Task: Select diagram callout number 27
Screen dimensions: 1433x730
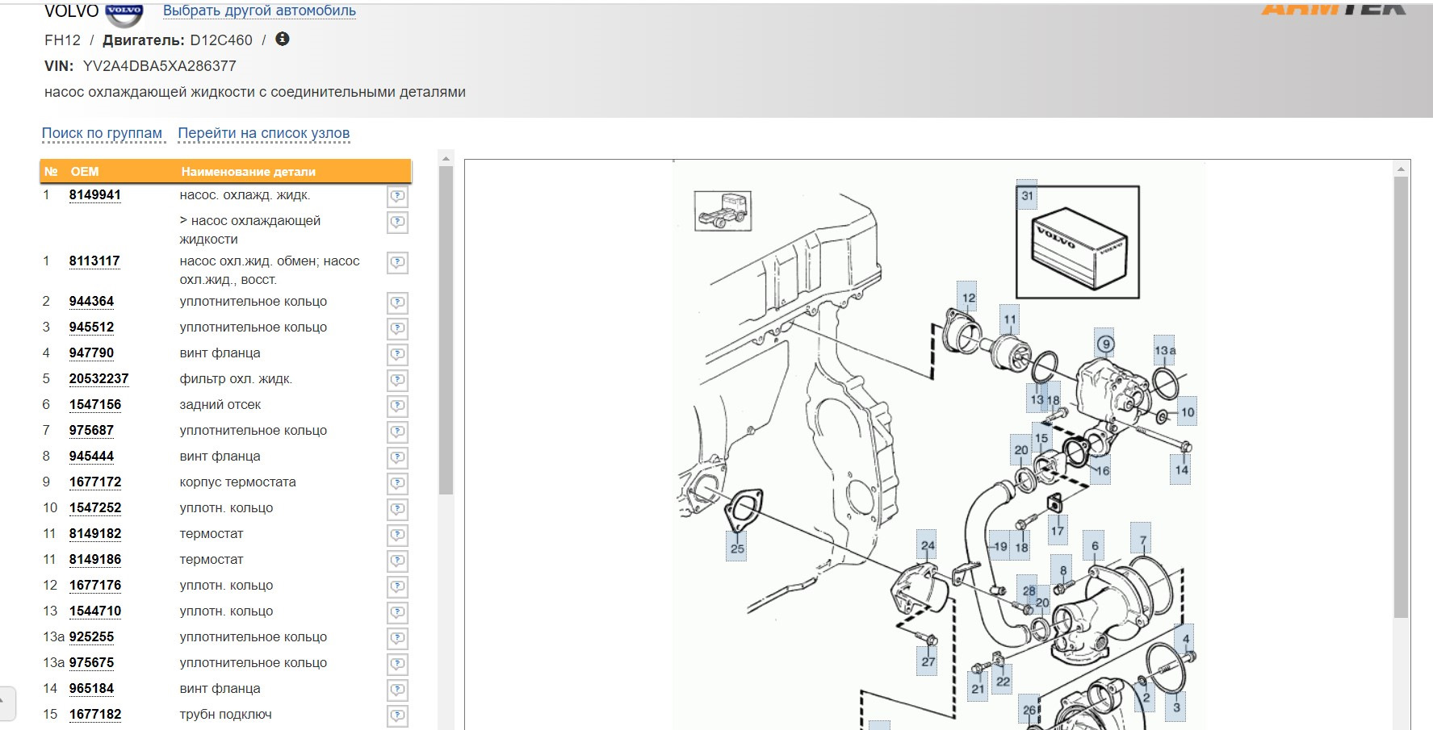Action: tap(928, 661)
